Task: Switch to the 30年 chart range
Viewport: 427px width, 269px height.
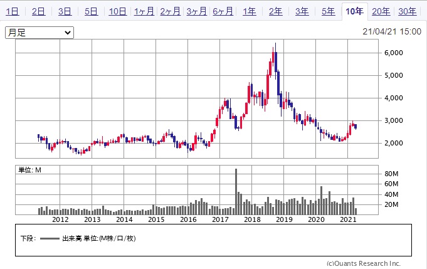Action: 408,12
